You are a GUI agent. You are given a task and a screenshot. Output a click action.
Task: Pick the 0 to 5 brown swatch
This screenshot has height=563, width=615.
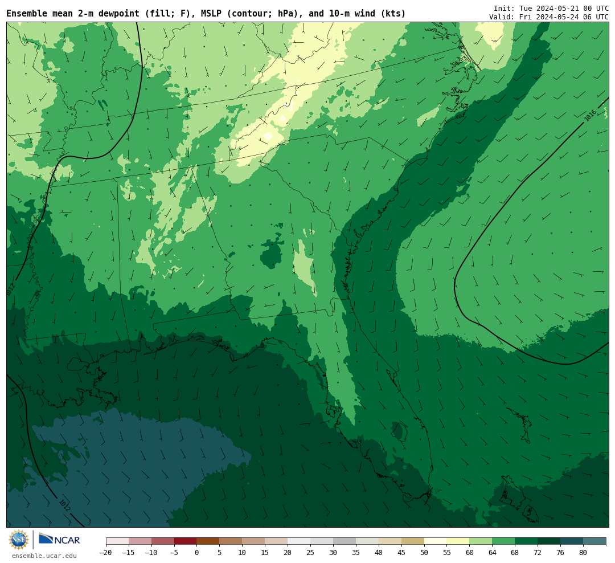(x=208, y=541)
